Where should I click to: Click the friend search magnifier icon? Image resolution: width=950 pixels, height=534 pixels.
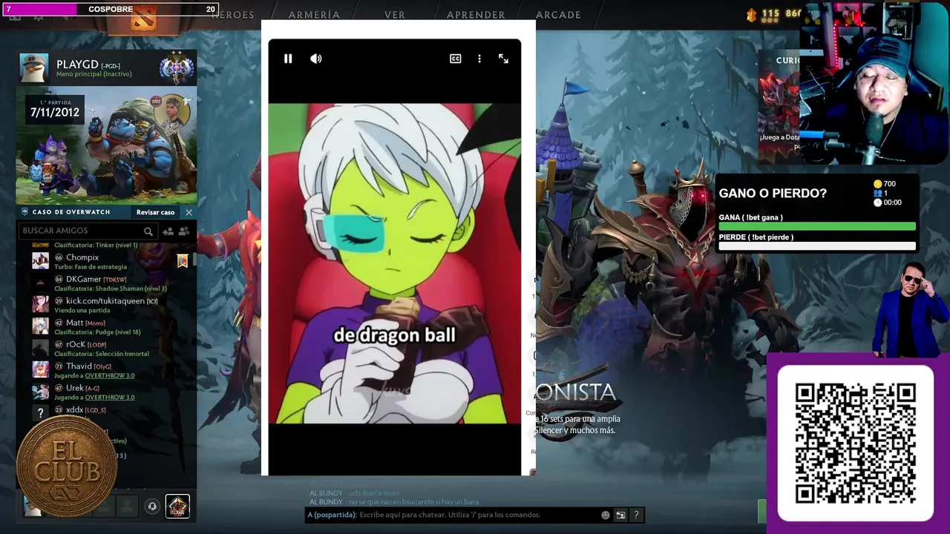click(148, 231)
